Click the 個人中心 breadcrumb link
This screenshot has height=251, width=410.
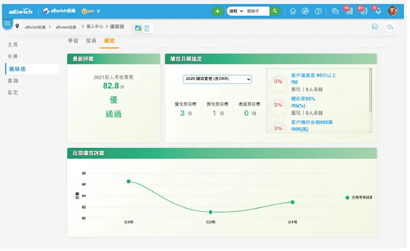click(95, 27)
